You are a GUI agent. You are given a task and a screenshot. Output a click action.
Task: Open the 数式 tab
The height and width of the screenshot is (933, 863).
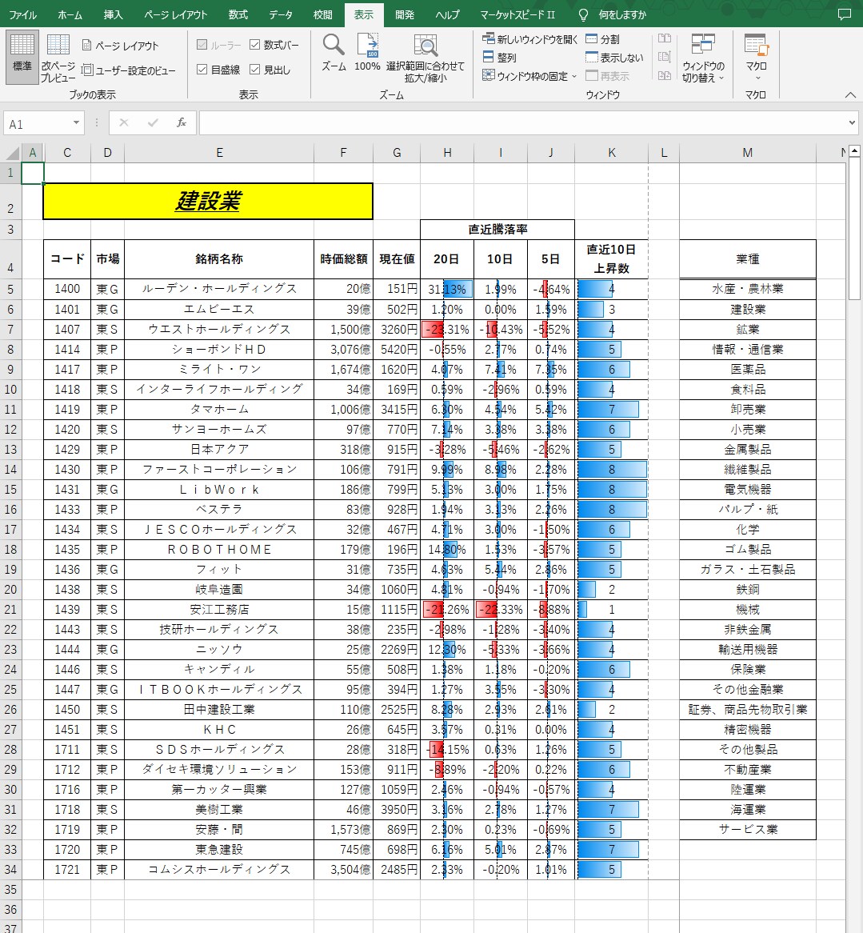point(238,15)
